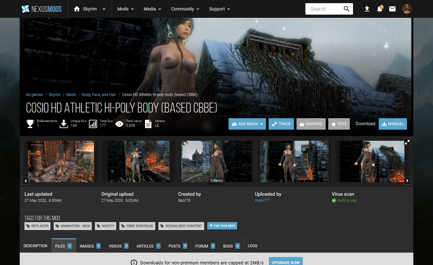The width and height of the screenshot is (433, 265).
Task: Click the search magnifier icon
Action: pyautogui.click(x=347, y=9)
